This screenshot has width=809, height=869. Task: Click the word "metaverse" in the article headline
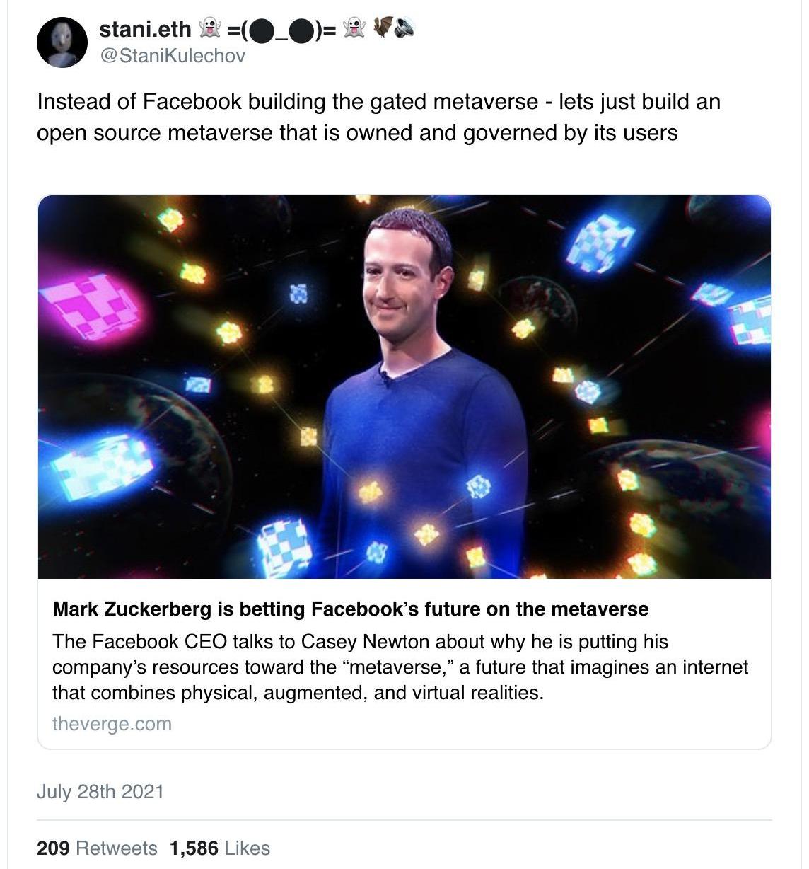tap(600, 609)
